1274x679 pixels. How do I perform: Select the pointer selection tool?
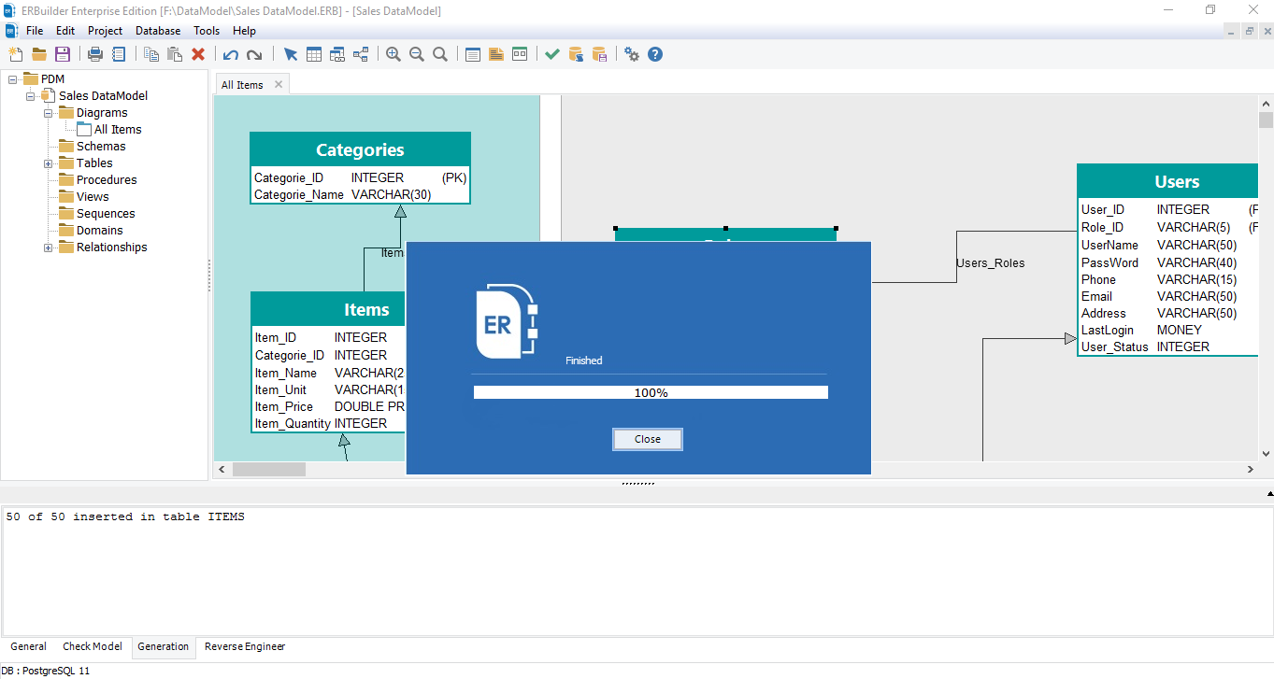pos(292,54)
